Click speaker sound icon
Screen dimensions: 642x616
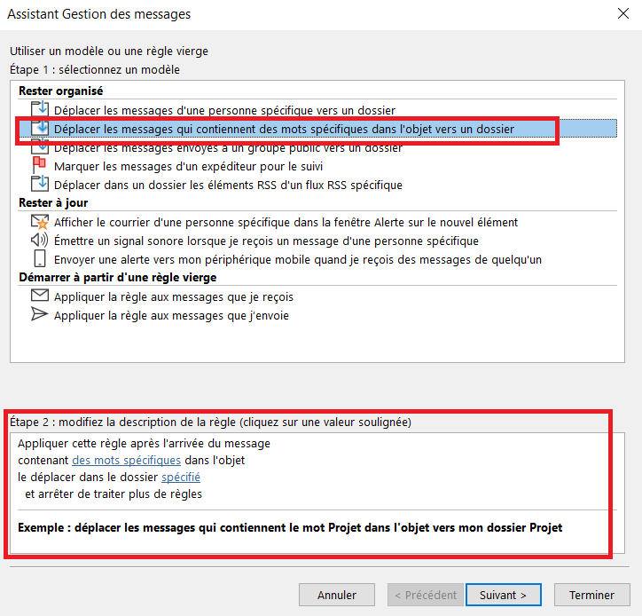[x=39, y=240]
